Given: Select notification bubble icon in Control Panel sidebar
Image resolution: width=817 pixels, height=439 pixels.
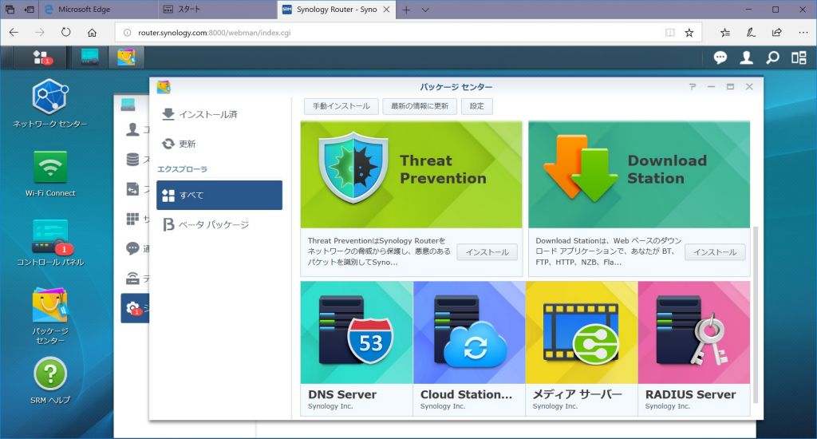Looking at the screenshot, I should click(x=133, y=248).
